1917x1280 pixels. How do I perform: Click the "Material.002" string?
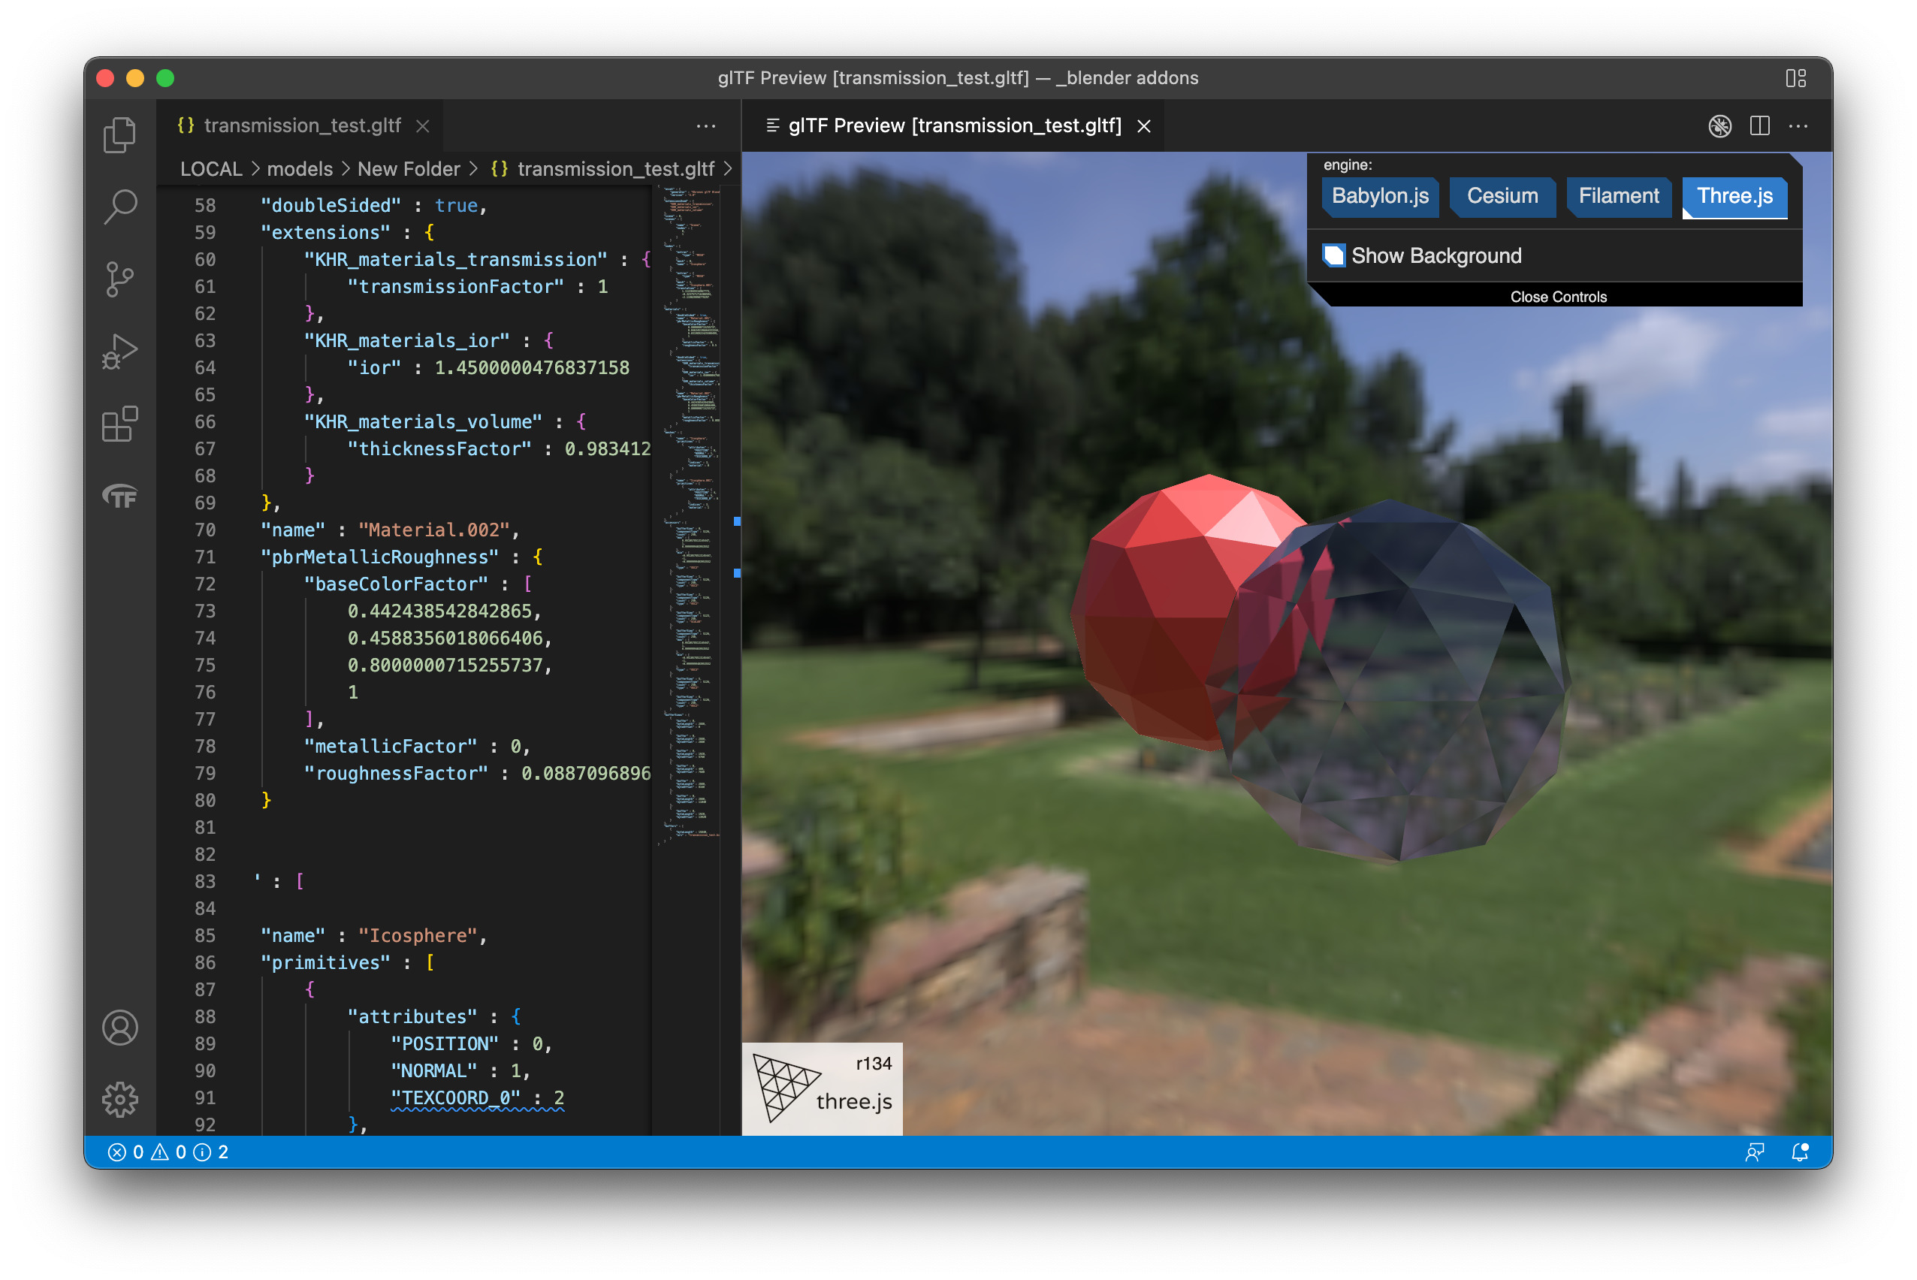[x=434, y=530]
